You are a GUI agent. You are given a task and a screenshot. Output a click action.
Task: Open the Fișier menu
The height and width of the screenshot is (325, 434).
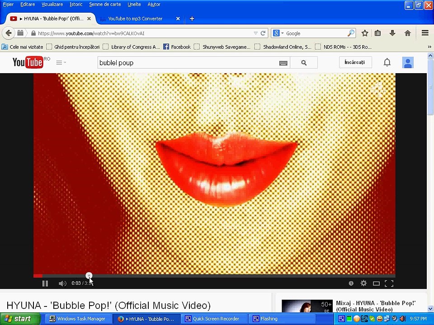8,5
